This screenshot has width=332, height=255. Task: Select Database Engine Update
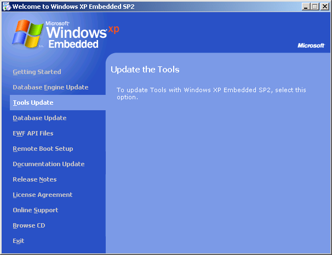pyautogui.click(x=50, y=87)
